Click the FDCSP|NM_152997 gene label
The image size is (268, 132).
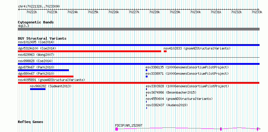(x=129, y=125)
